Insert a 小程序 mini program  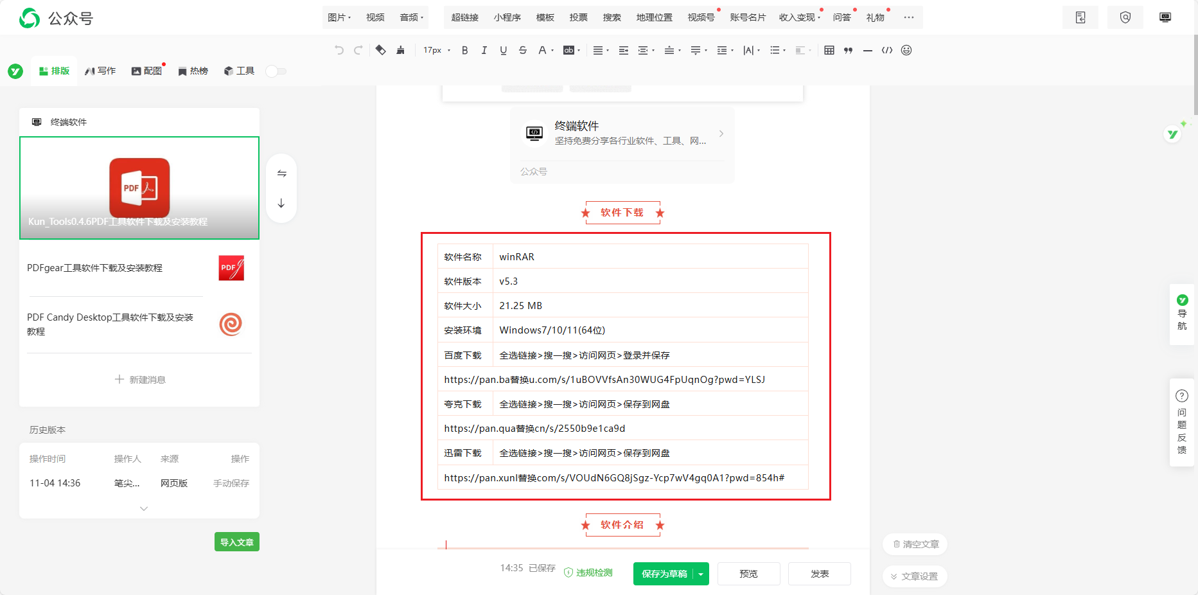[x=507, y=17]
